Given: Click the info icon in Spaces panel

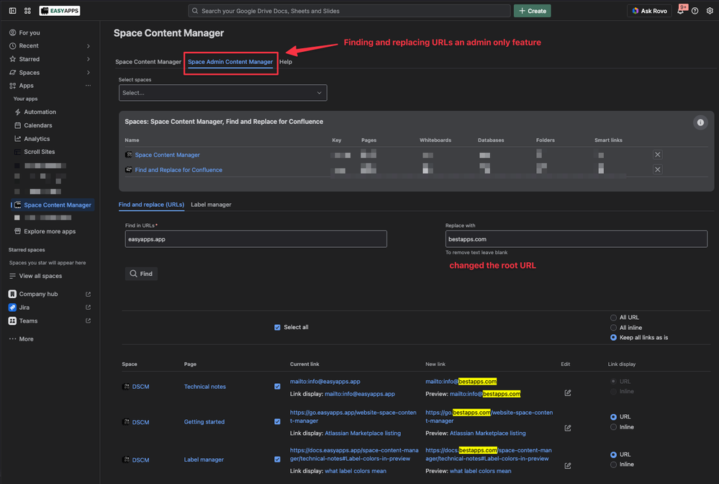Looking at the screenshot, I should 700,122.
